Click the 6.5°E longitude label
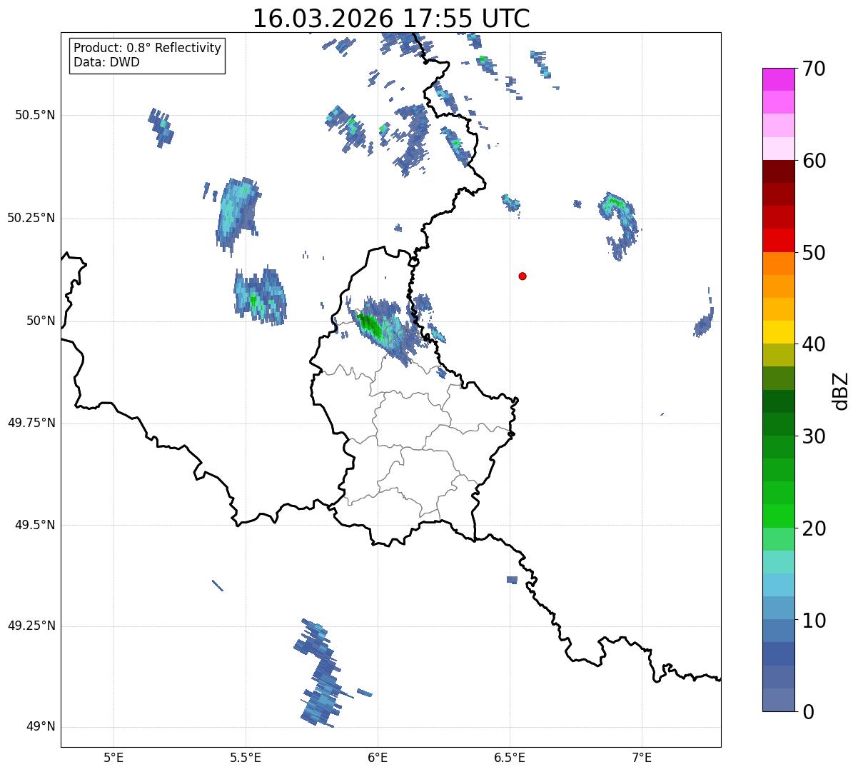 [510, 757]
